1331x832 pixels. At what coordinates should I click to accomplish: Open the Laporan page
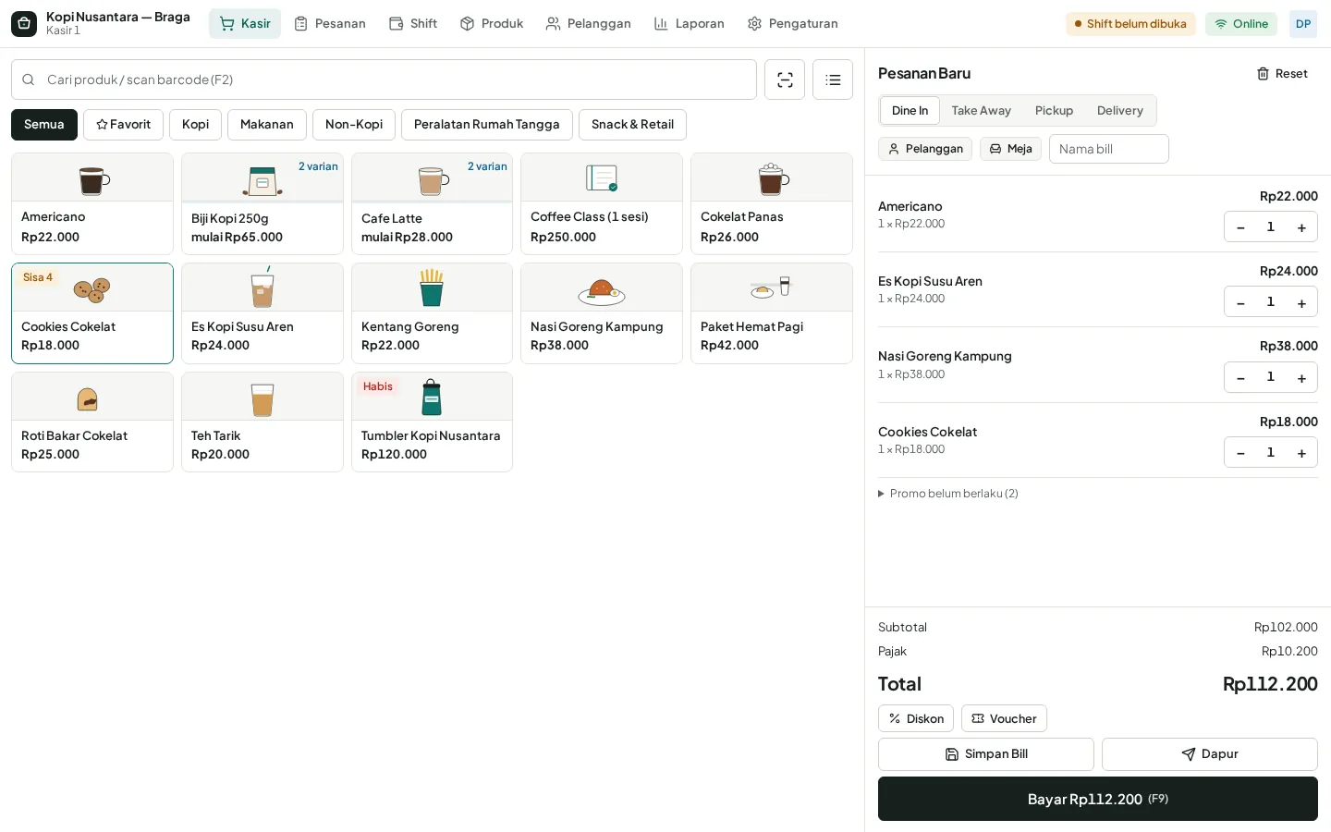(x=689, y=24)
